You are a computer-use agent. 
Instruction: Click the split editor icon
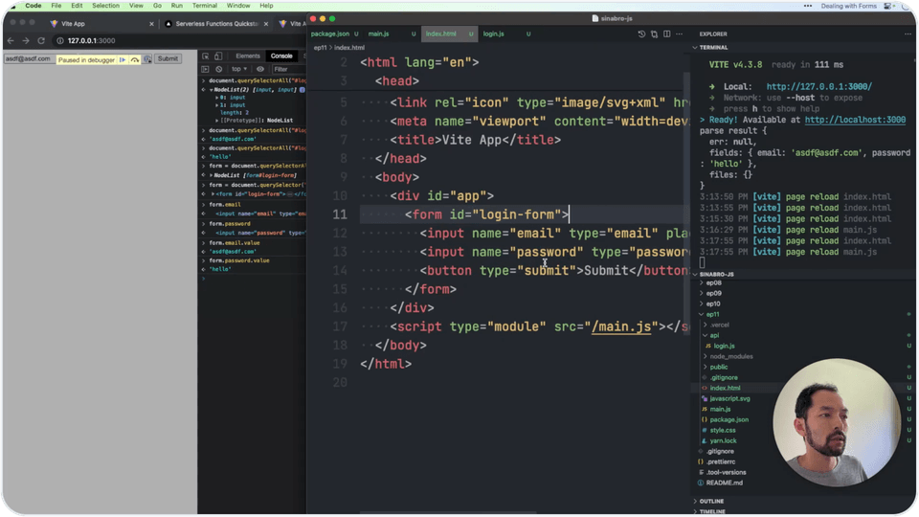click(667, 34)
